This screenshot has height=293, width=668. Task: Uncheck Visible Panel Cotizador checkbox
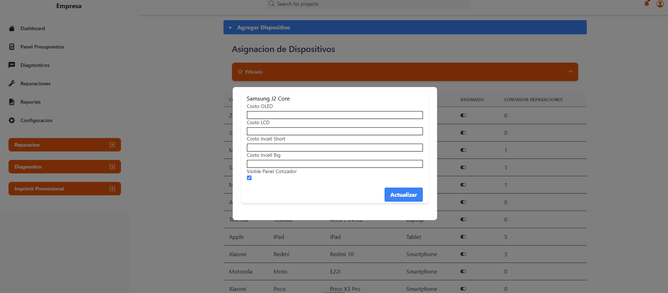point(249,178)
